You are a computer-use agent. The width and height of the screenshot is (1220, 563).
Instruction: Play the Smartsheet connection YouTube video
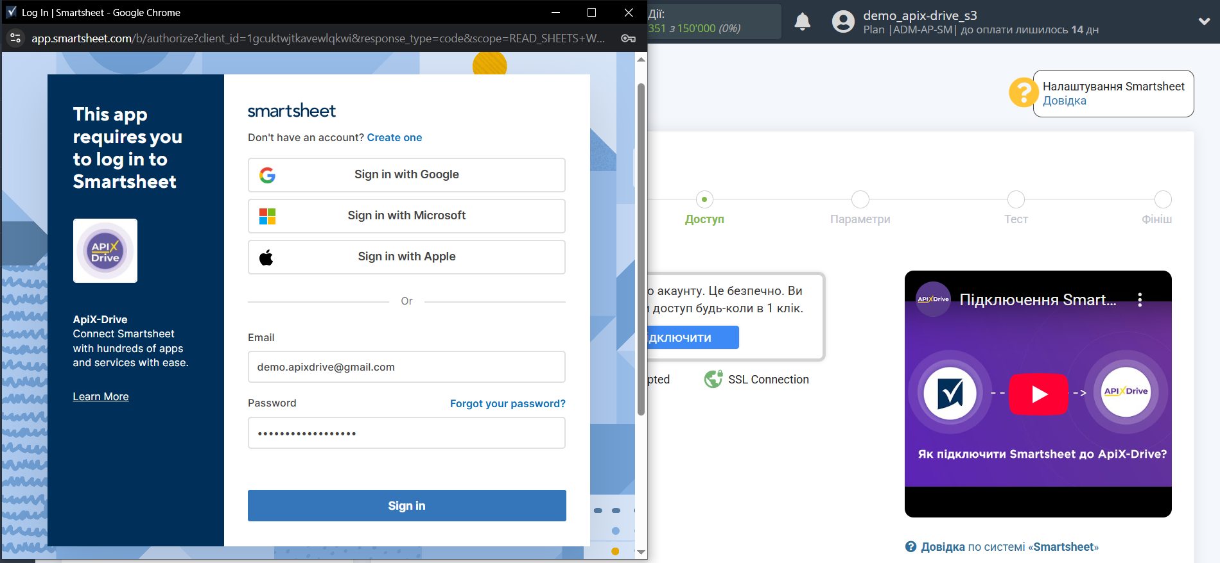pos(1039,394)
